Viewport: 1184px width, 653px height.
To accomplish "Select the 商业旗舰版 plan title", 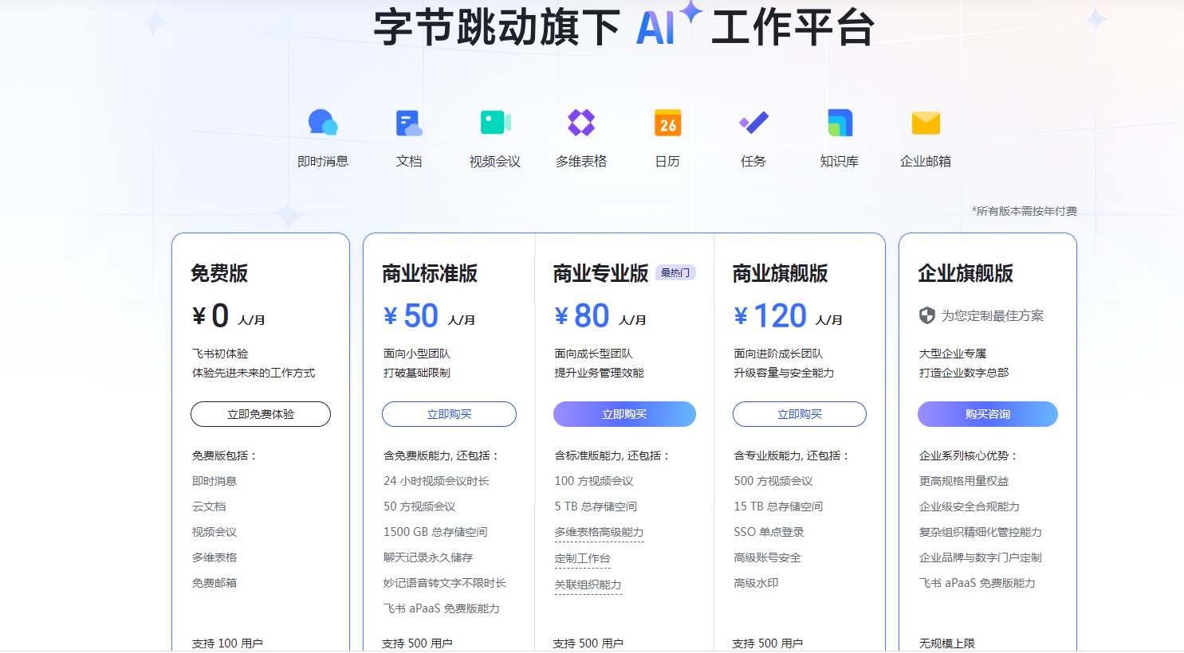I will (x=780, y=273).
